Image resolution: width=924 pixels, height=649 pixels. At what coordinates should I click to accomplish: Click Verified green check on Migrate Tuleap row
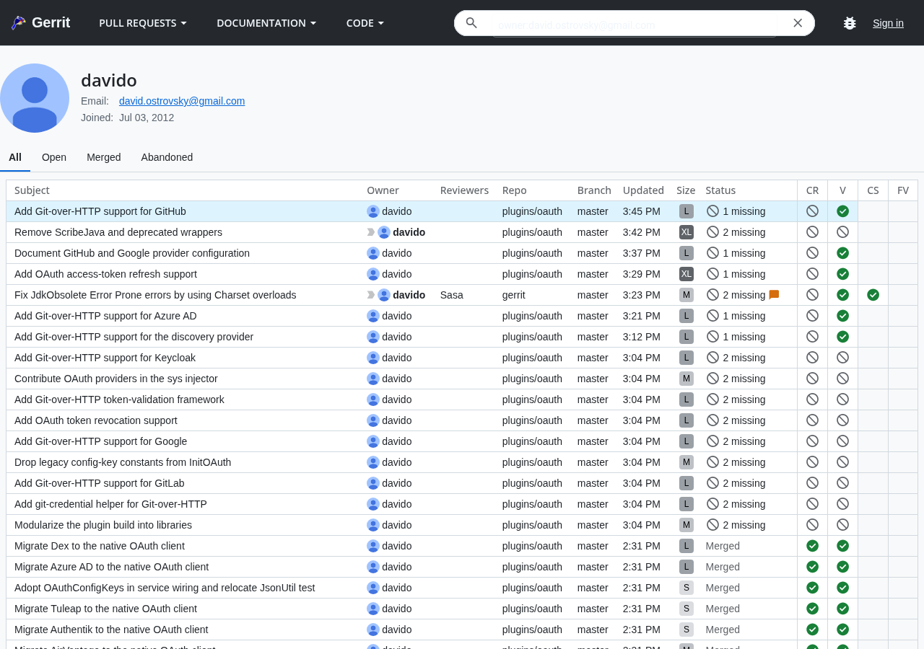(842, 609)
